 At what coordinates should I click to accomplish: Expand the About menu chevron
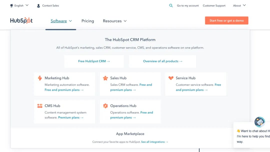[x=244, y=5]
